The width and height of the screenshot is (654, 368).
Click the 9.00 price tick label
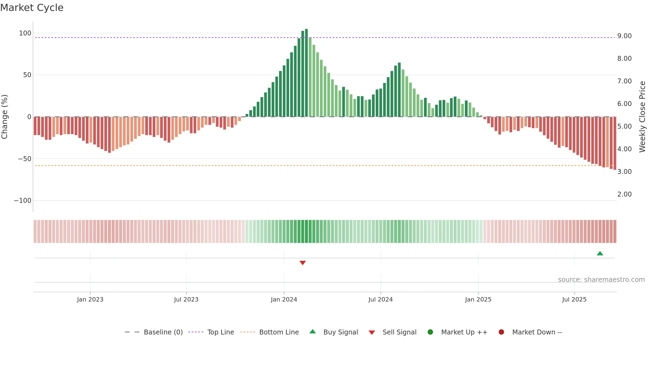pos(625,36)
